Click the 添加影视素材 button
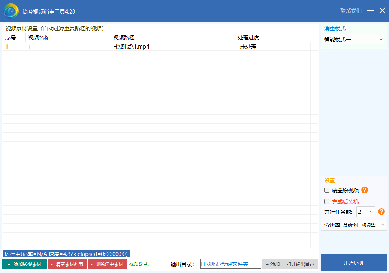The image size is (389, 273). [x=25, y=264]
